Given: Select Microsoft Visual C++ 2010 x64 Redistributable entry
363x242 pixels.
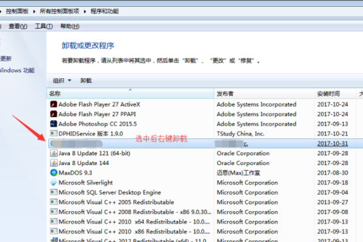Looking at the screenshot, I should 135,221.
